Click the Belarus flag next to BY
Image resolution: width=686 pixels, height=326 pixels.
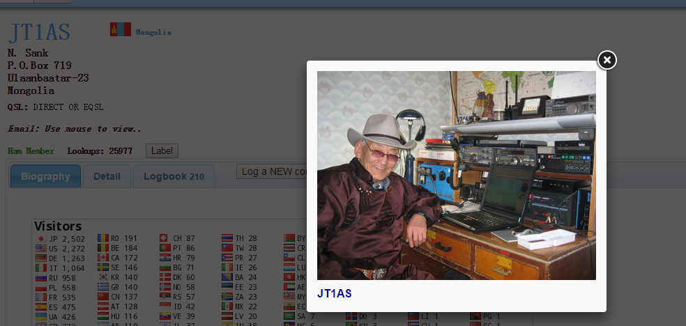(x=289, y=239)
